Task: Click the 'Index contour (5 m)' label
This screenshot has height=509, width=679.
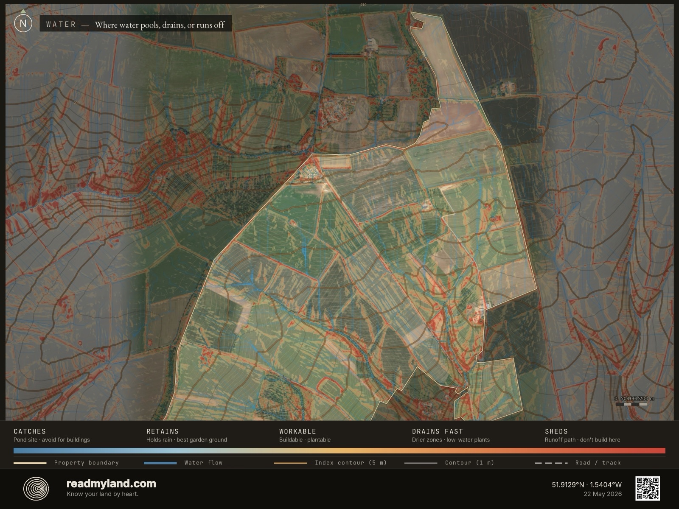Action: click(351, 463)
